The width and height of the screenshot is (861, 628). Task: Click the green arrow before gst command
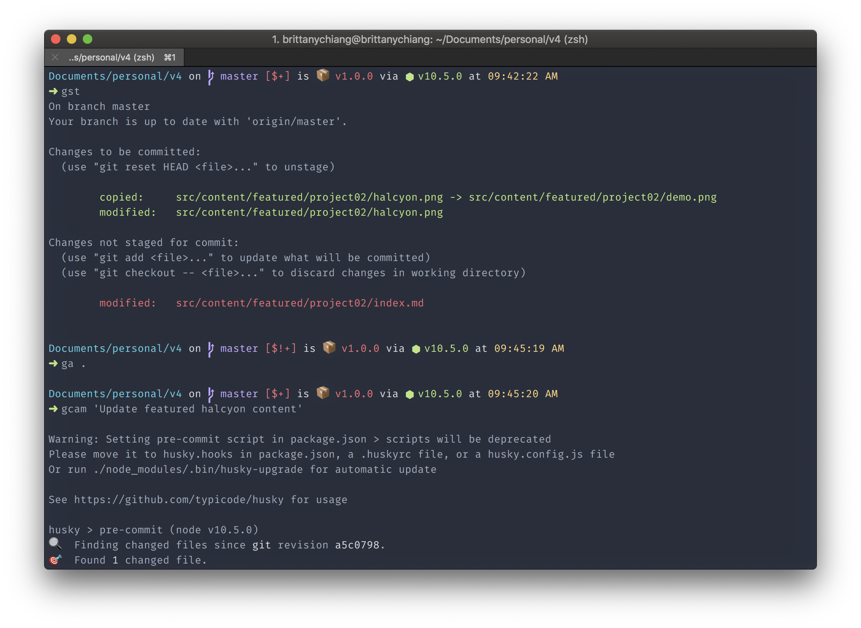pyautogui.click(x=53, y=92)
